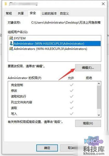This screenshot has height=156, width=109.
Task: Select the highlighted Administrator user entry
Action: click(57, 44)
